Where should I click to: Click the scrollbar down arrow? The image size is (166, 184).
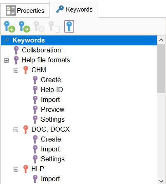pyautogui.click(x=161, y=181)
